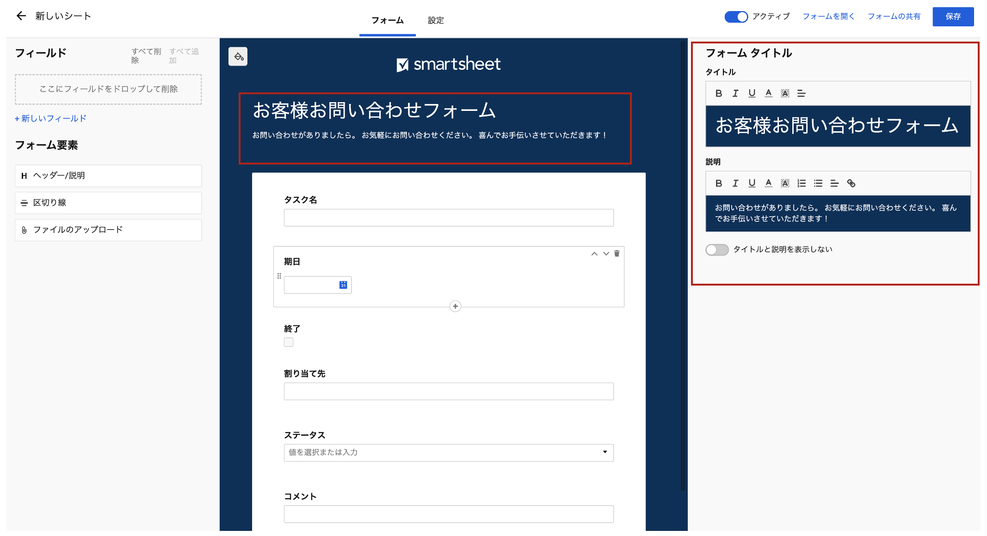This screenshot has height=536, width=987.
Task: Apply bold in the description toolbar
Action: tap(718, 183)
